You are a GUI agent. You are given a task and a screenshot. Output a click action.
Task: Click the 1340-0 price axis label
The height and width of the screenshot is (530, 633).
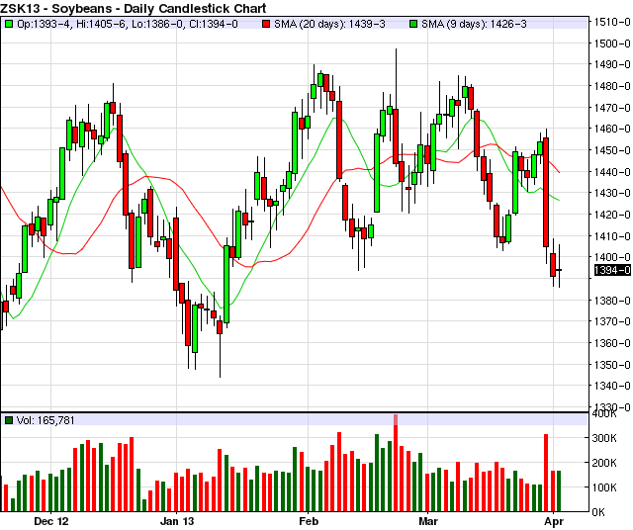coord(612,386)
